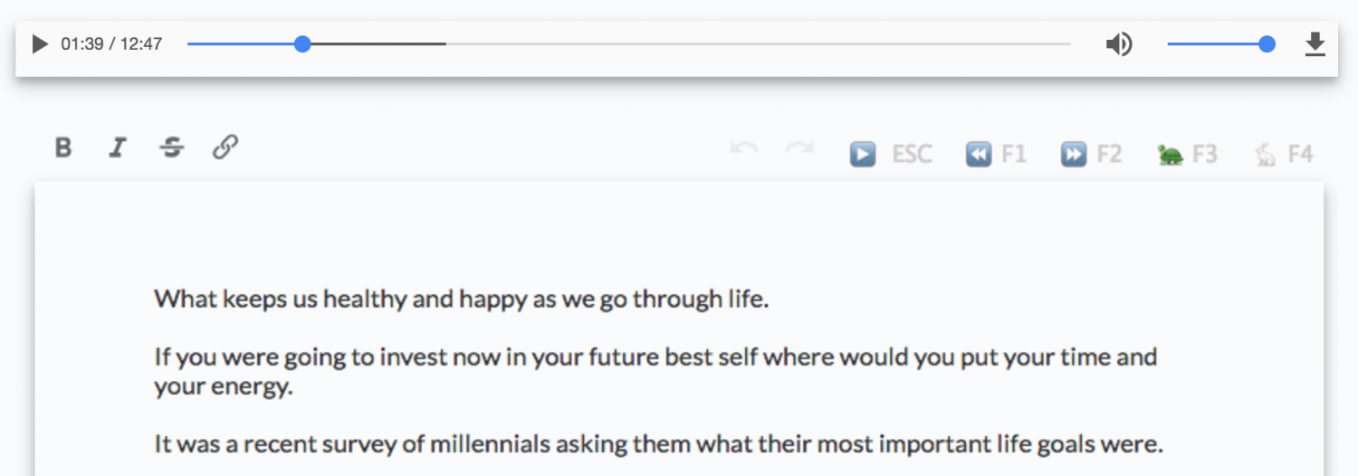This screenshot has height=476, width=1358.
Task: Speed up playback with rabbit icon
Action: (1266, 155)
